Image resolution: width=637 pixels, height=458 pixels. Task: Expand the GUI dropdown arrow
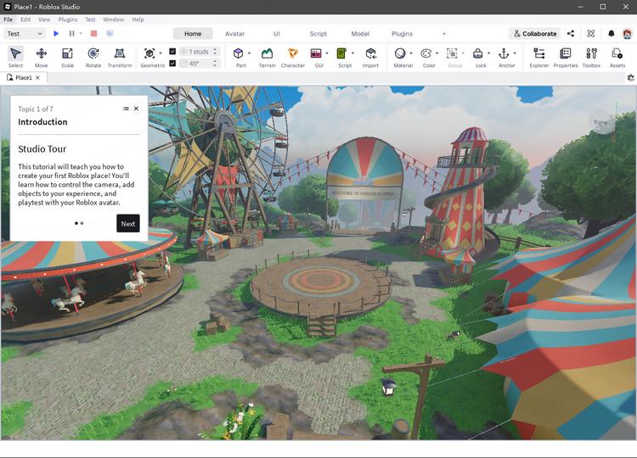pos(327,53)
